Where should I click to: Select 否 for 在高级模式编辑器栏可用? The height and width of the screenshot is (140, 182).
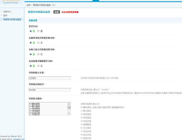[x=38, y=66]
